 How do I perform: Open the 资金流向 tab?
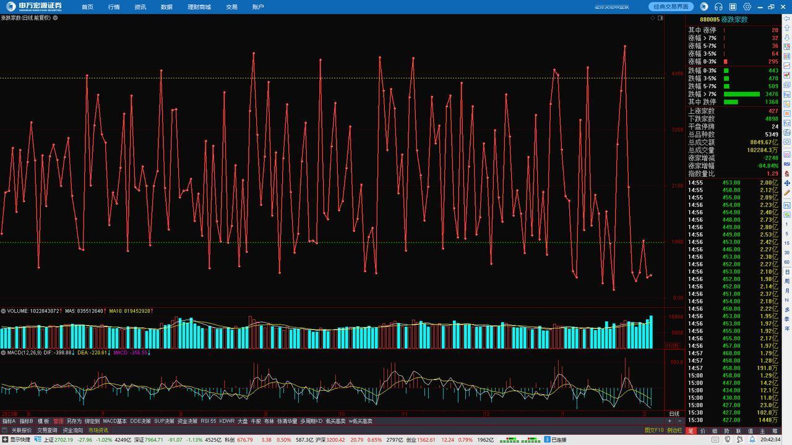click(x=72, y=430)
